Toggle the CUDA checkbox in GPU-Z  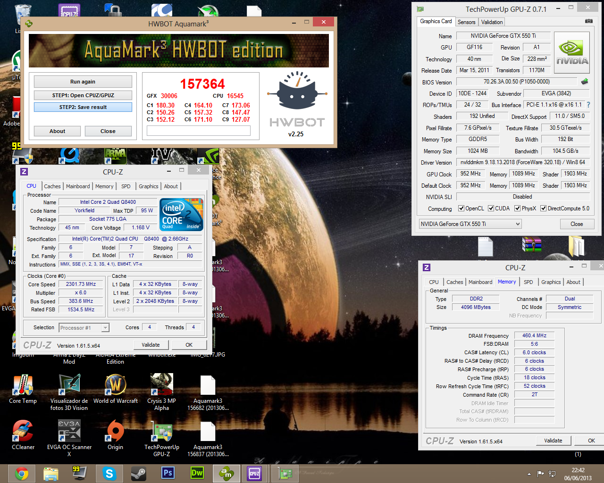click(491, 208)
